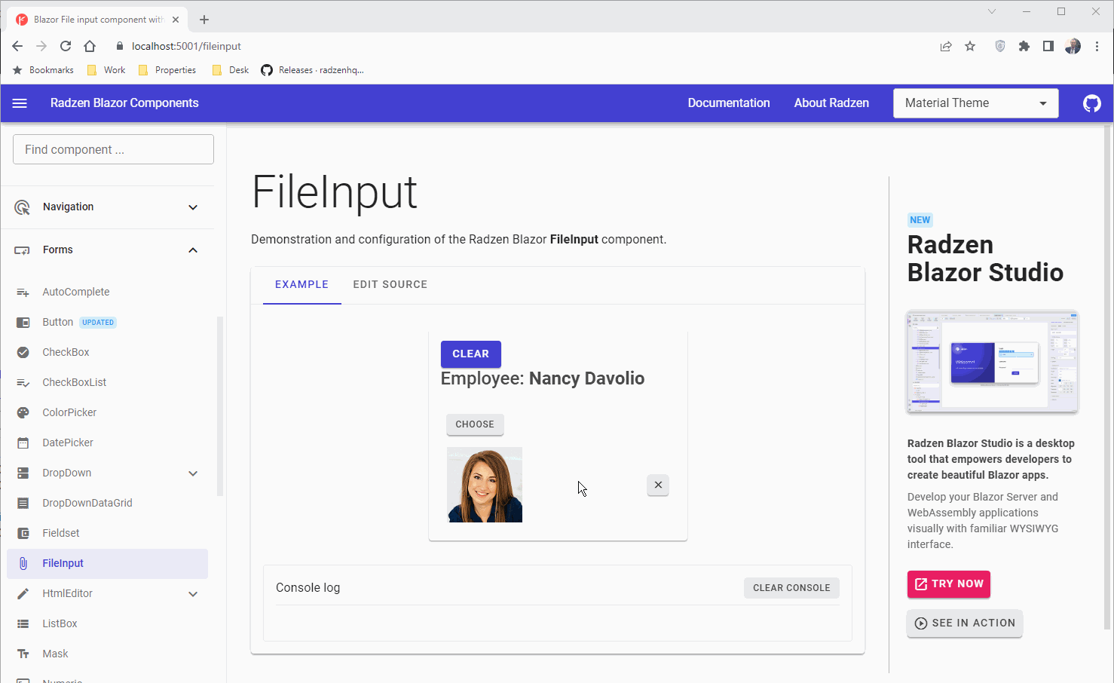
Task: Click the CheckBox component icon
Action: pyautogui.click(x=23, y=352)
